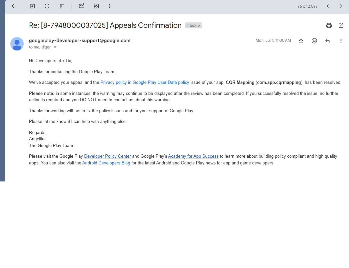The image size is (349, 268).
Task: Report this email as spam
Action: pos(47,6)
